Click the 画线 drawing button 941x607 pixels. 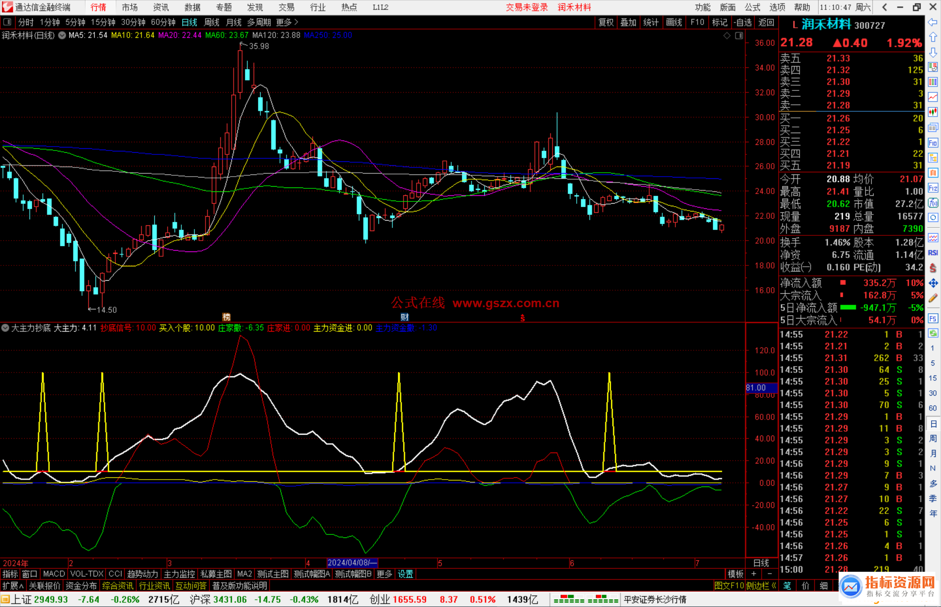674,22
